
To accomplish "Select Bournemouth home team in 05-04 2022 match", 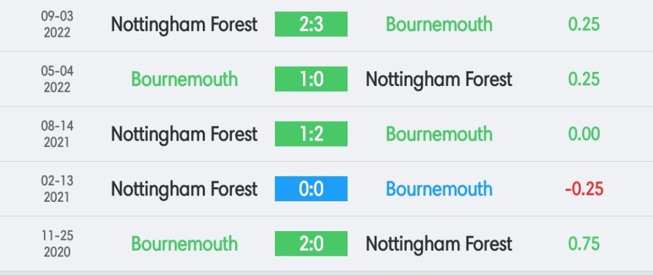I will pyautogui.click(x=184, y=79).
